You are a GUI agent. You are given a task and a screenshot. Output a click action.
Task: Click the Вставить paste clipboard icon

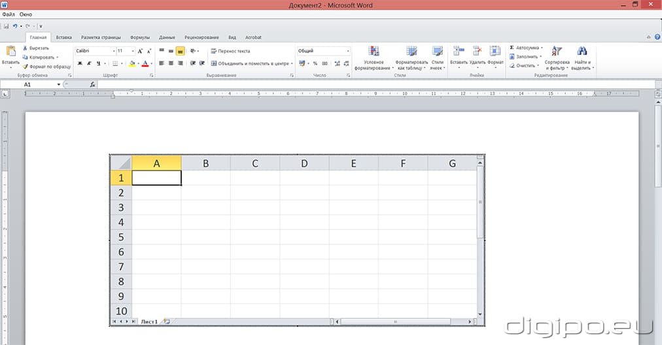pos(10,52)
